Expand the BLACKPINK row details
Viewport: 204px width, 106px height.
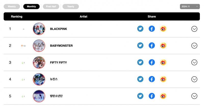click(x=194, y=29)
